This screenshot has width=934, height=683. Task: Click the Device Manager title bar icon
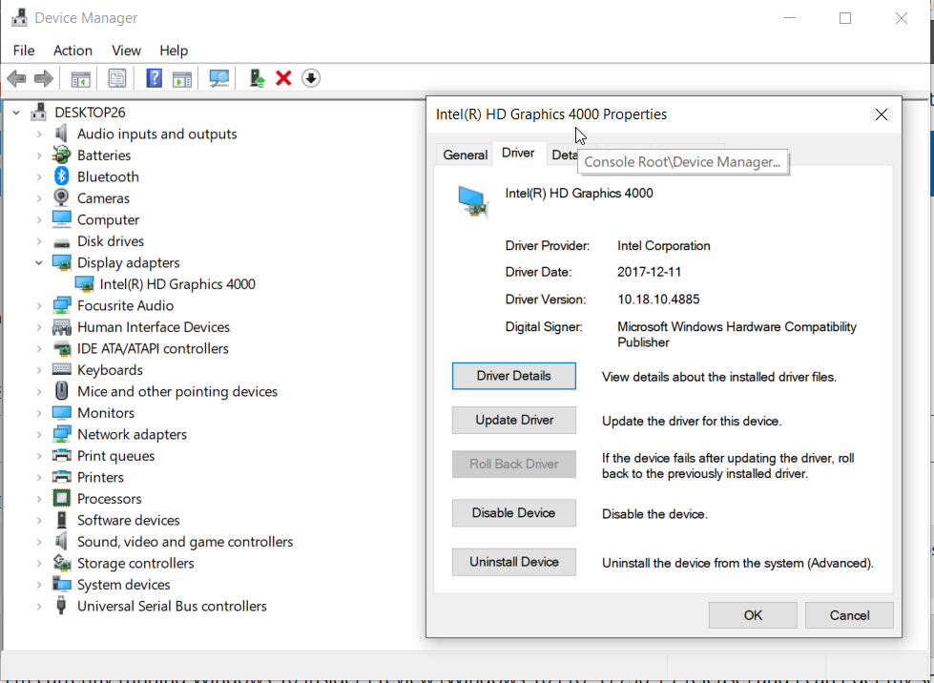pos(19,18)
